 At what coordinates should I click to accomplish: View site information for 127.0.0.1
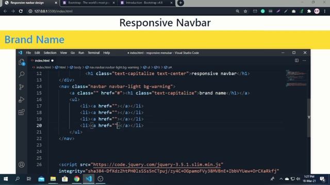click(30, 11)
